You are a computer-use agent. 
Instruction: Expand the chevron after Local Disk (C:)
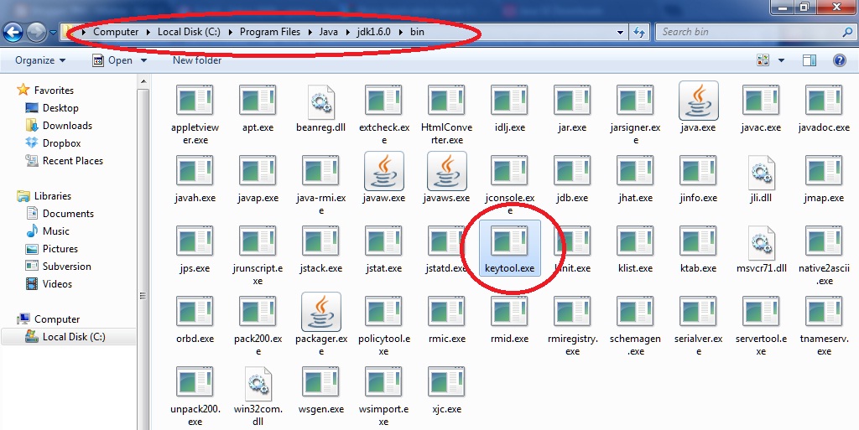(230, 32)
